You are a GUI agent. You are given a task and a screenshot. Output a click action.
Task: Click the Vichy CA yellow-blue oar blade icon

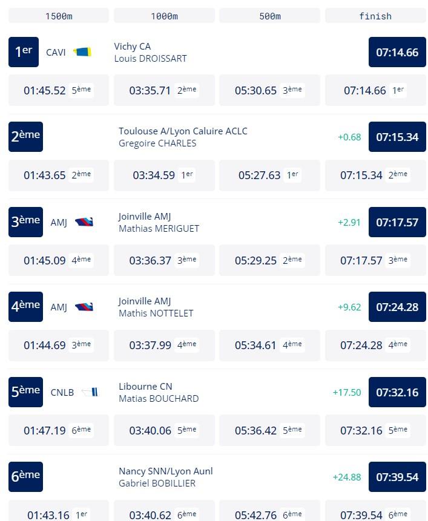tap(82, 52)
